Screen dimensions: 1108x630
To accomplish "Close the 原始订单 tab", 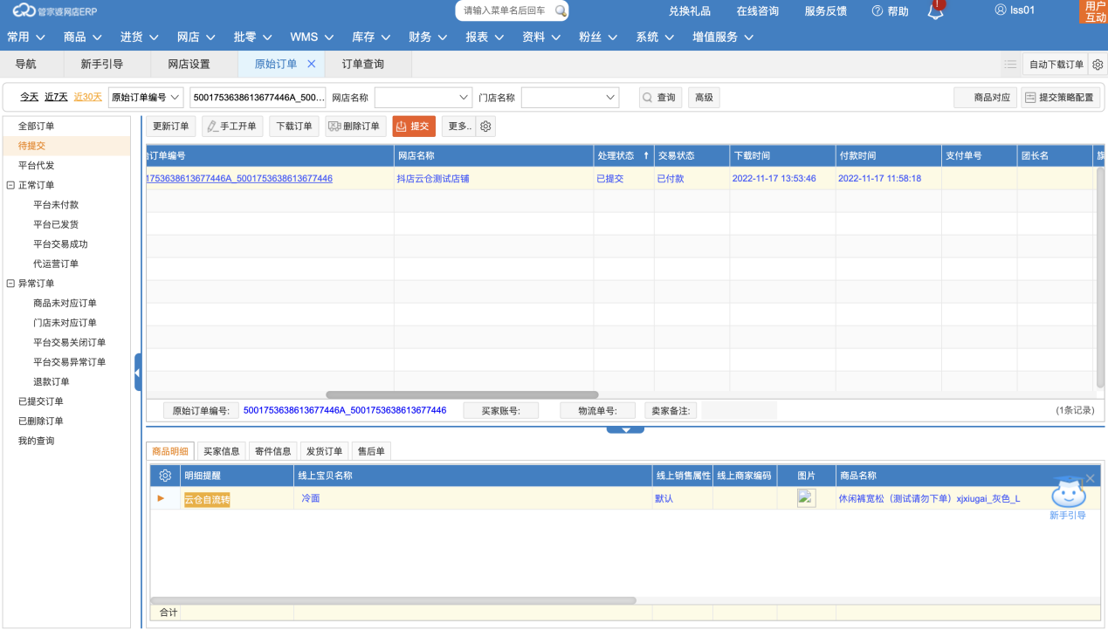I will point(312,64).
